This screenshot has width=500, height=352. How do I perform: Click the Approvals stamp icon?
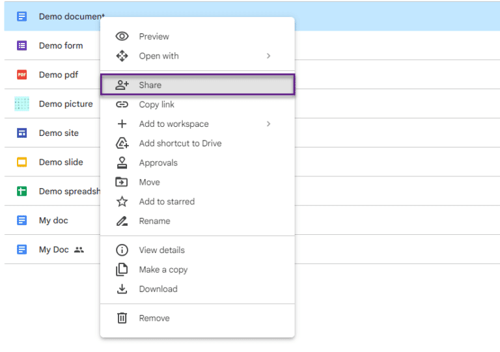click(122, 163)
